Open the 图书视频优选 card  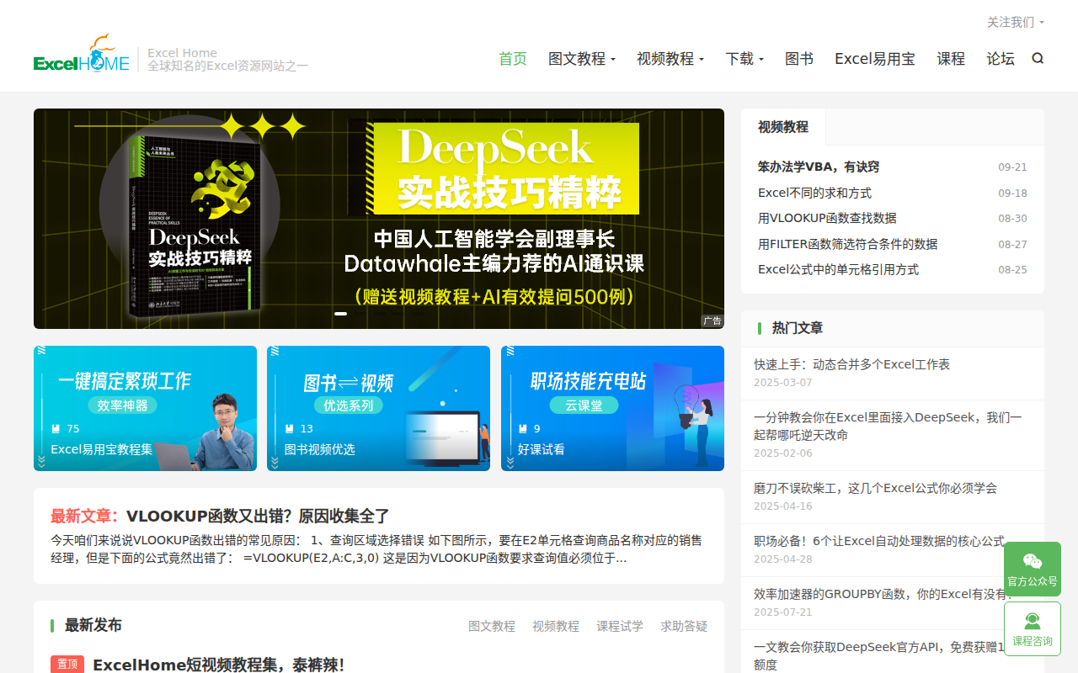[378, 408]
